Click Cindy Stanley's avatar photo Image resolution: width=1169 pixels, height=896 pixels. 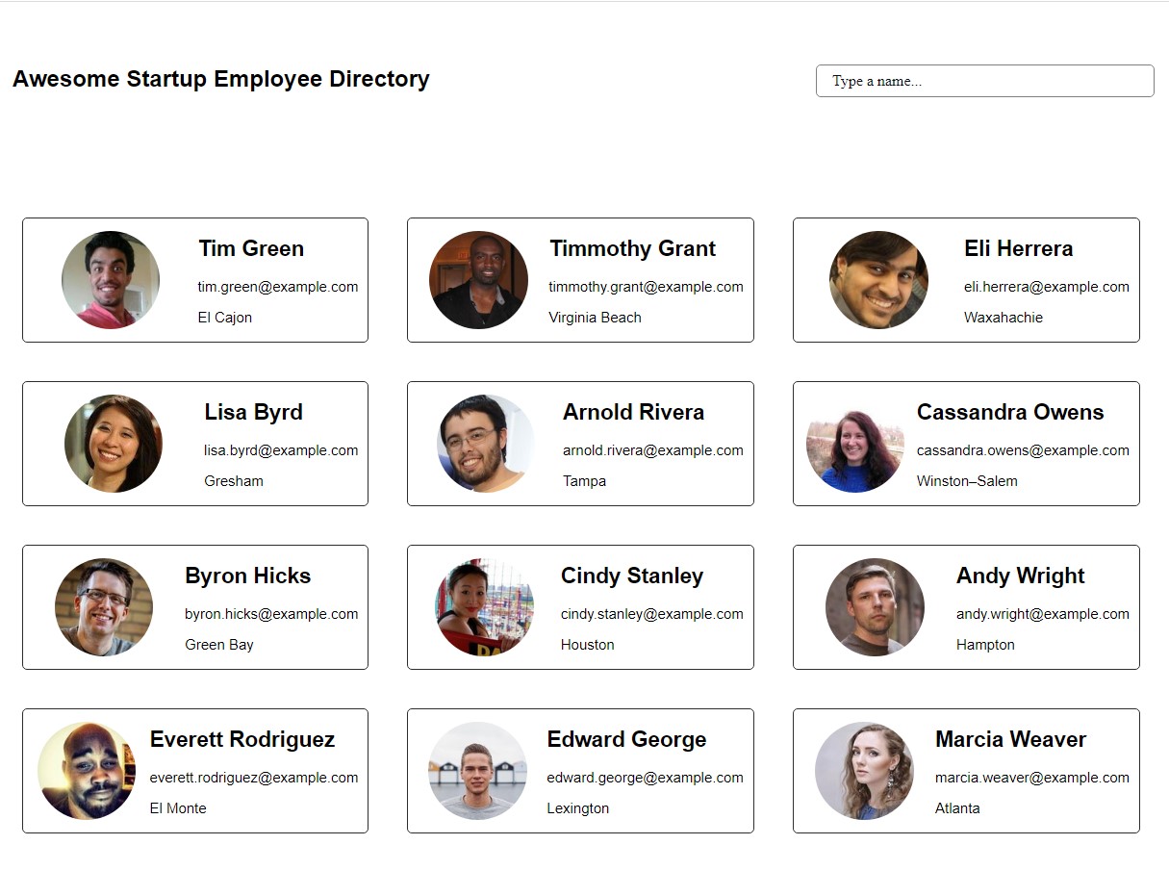click(484, 607)
